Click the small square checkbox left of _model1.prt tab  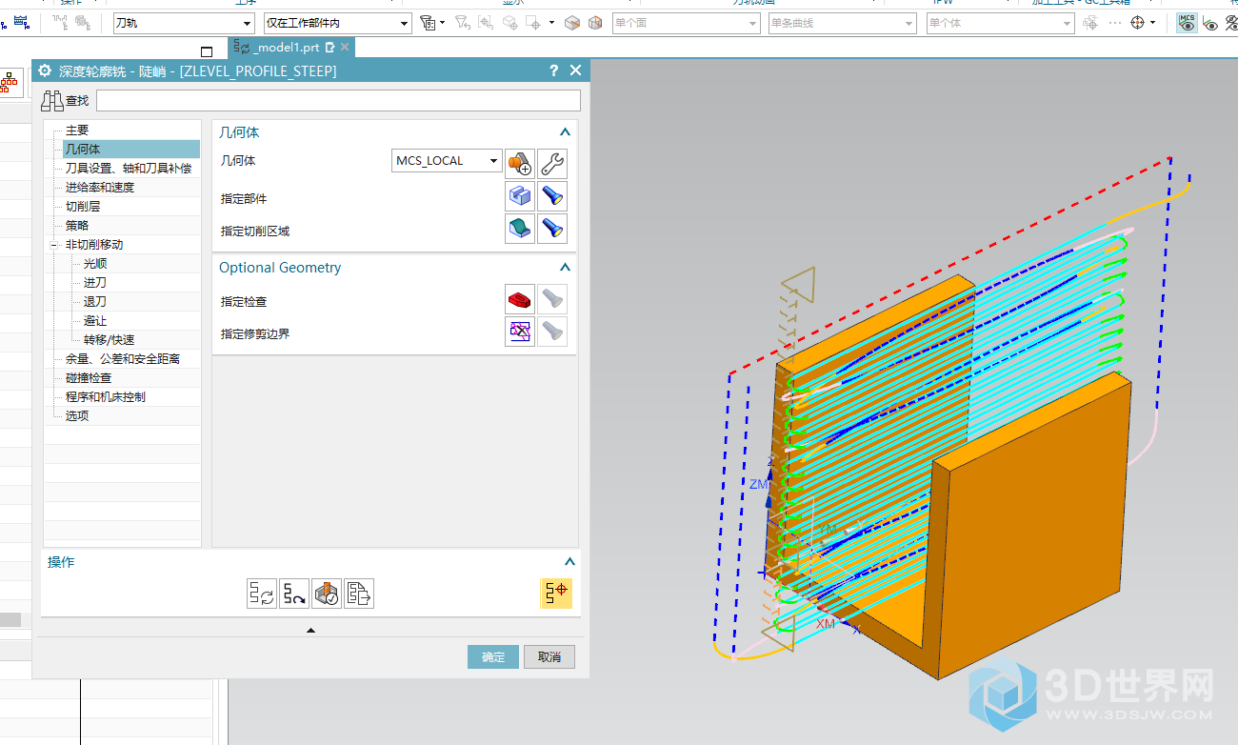[207, 51]
